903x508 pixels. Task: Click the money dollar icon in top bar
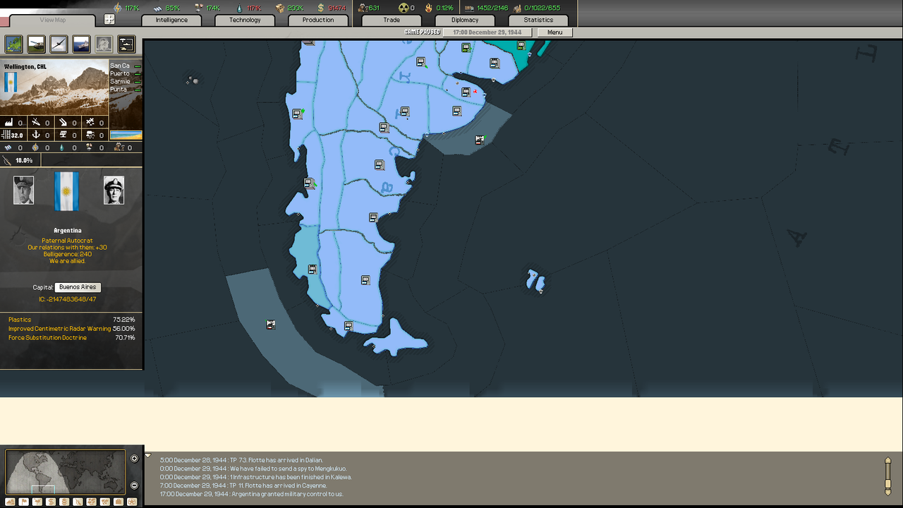(x=321, y=8)
